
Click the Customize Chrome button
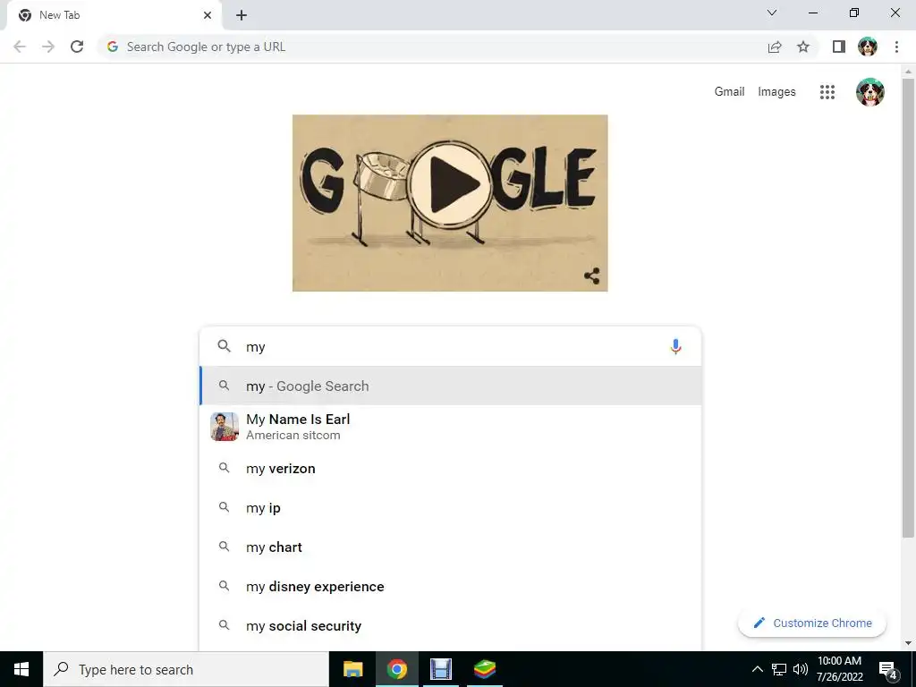pyautogui.click(x=812, y=623)
